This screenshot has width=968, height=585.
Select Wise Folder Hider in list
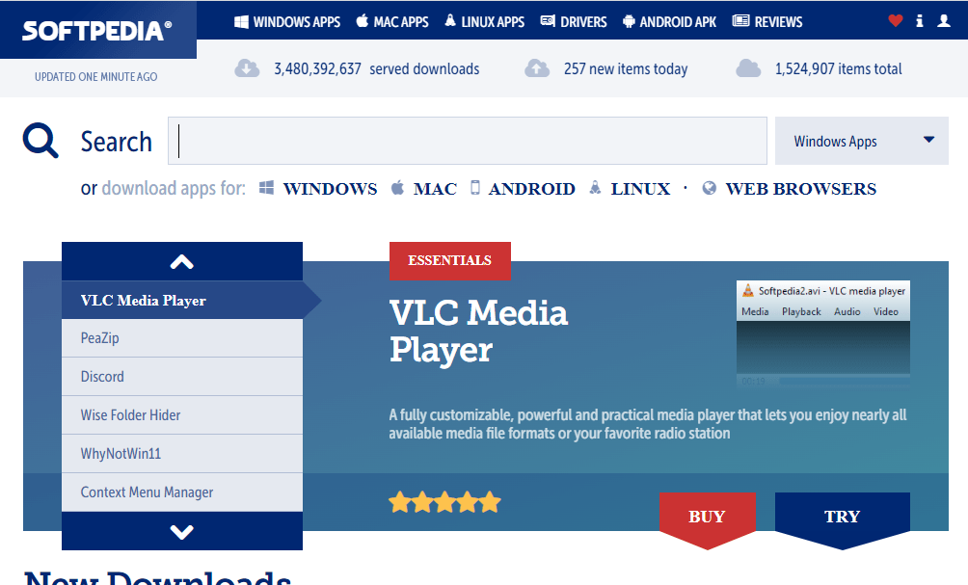pyautogui.click(x=182, y=415)
